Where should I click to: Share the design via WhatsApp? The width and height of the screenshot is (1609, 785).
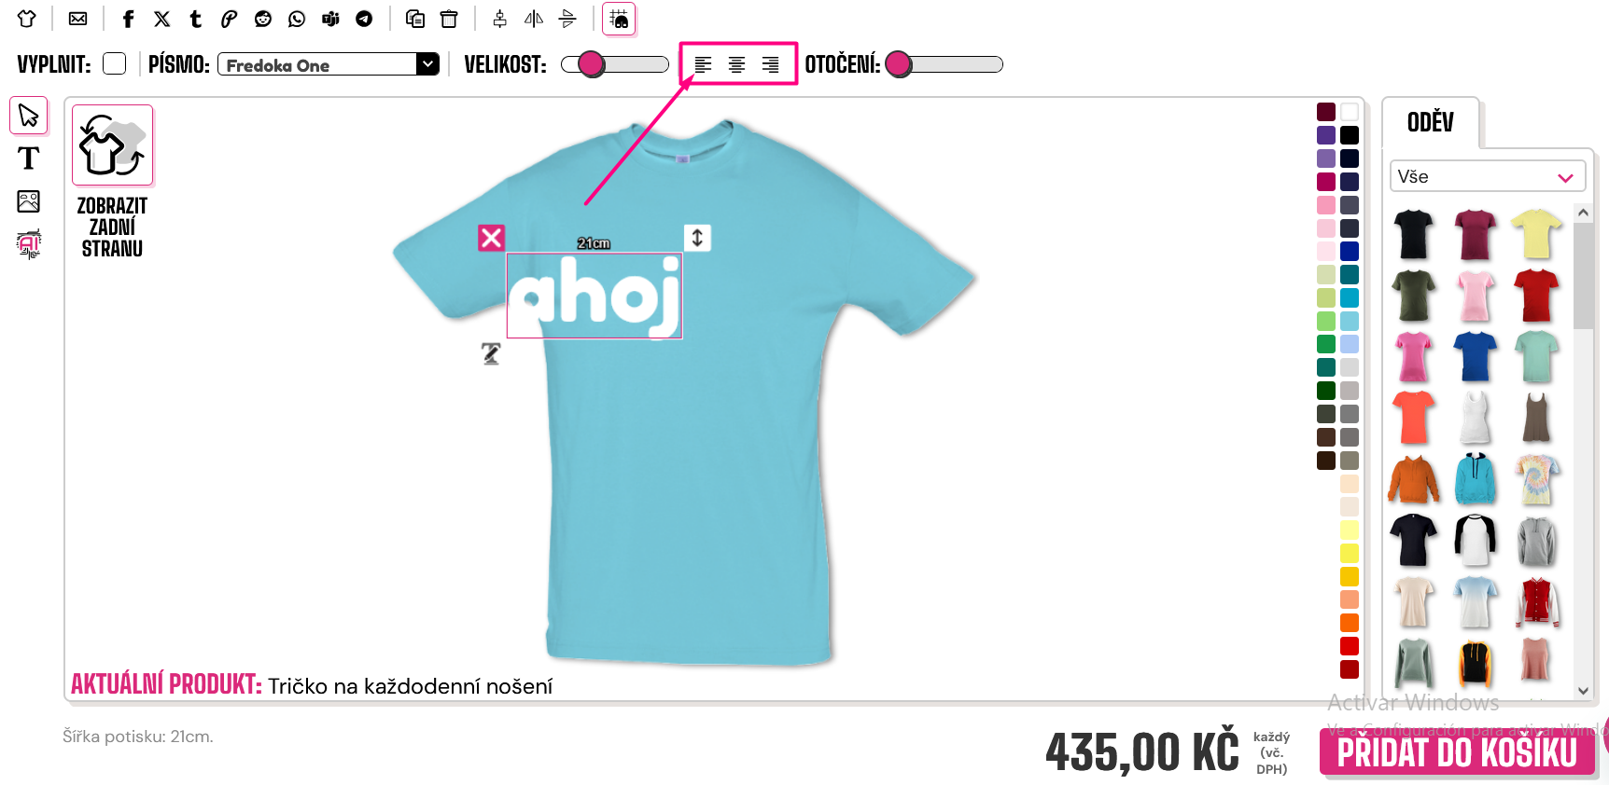(x=297, y=19)
